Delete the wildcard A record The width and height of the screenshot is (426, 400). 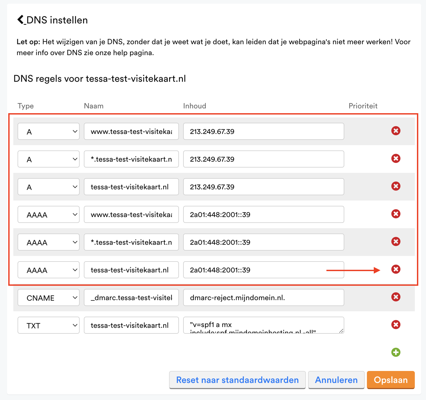(396, 158)
